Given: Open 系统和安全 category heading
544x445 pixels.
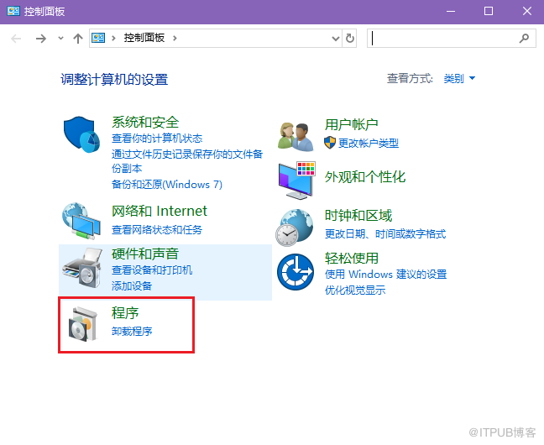Looking at the screenshot, I should [x=145, y=123].
